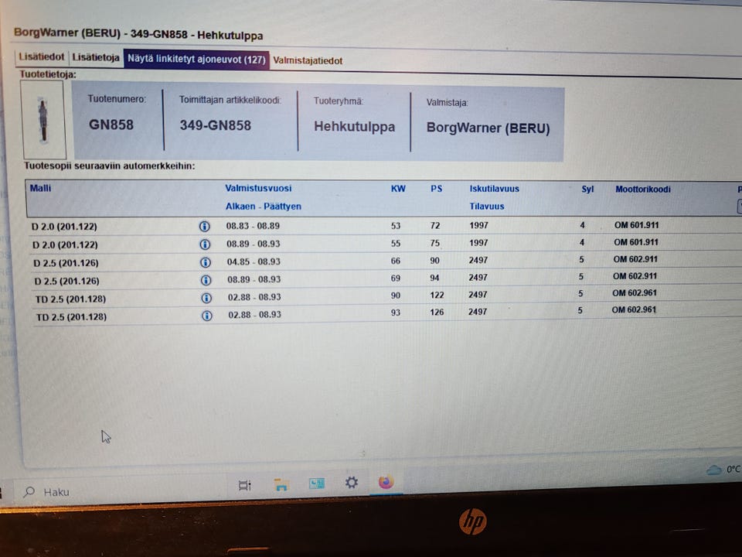Click the weather cloud icon in taskbar

tap(713, 470)
